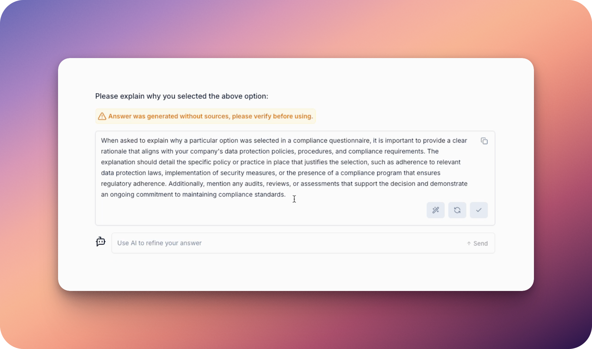Image resolution: width=592 pixels, height=349 pixels.
Task: Click the orange warning triangle icon
Action: click(x=102, y=116)
